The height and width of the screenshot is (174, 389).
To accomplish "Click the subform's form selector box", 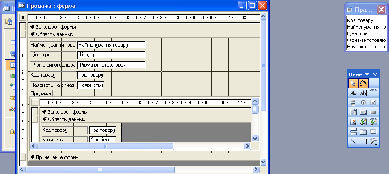I will pyautogui.click(x=35, y=102).
